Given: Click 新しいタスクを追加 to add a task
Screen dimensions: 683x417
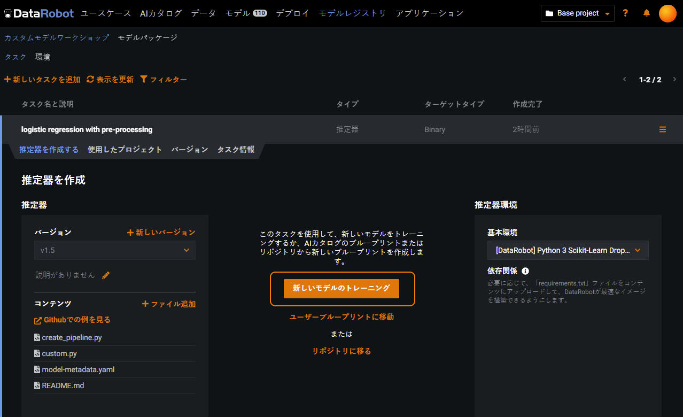Looking at the screenshot, I should pyautogui.click(x=42, y=80).
